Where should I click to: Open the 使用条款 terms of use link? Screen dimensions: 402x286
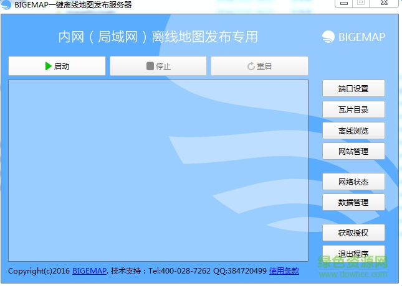tap(284, 271)
